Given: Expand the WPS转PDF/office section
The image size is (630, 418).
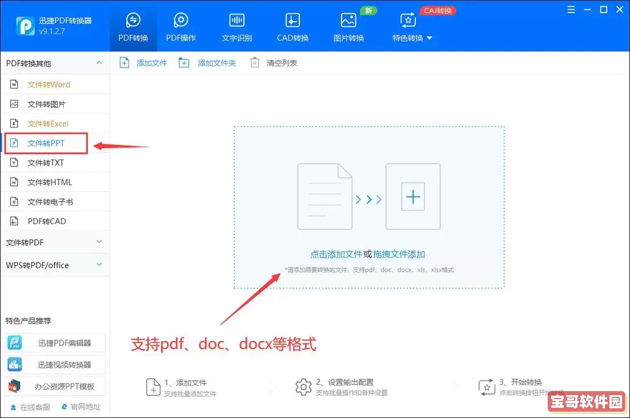Looking at the screenshot, I should (55, 265).
